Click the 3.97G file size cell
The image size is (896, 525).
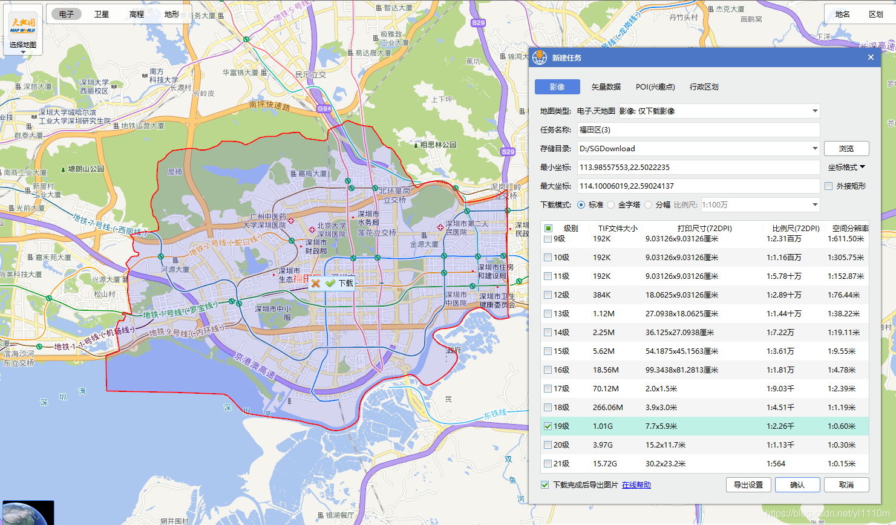(x=603, y=445)
